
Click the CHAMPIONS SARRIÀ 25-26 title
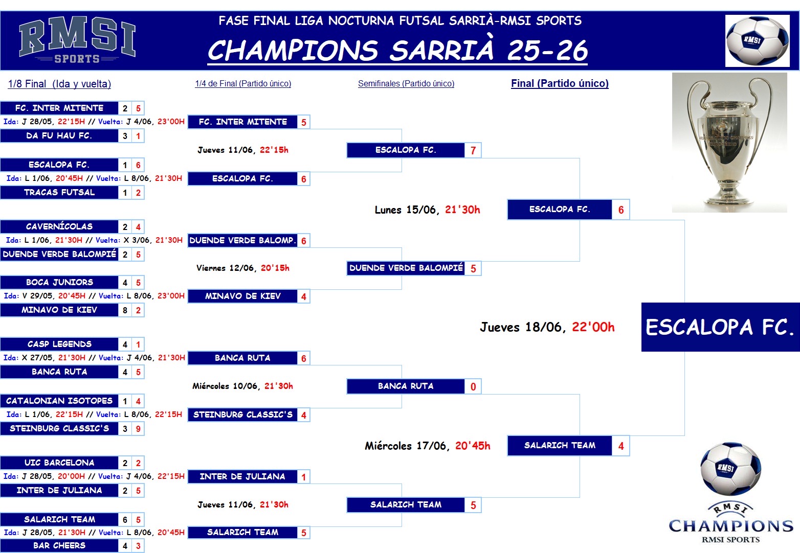click(397, 51)
